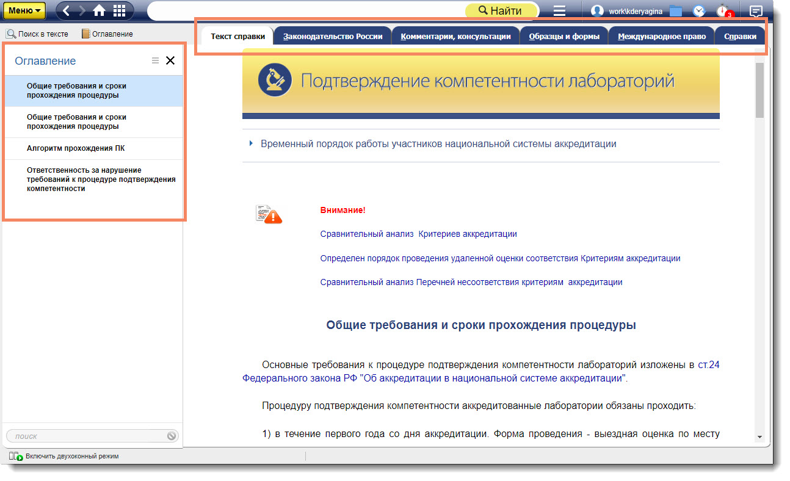Click the microscope icon in the banner
The height and width of the screenshot is (481, 790).
(x=275, y=80)
